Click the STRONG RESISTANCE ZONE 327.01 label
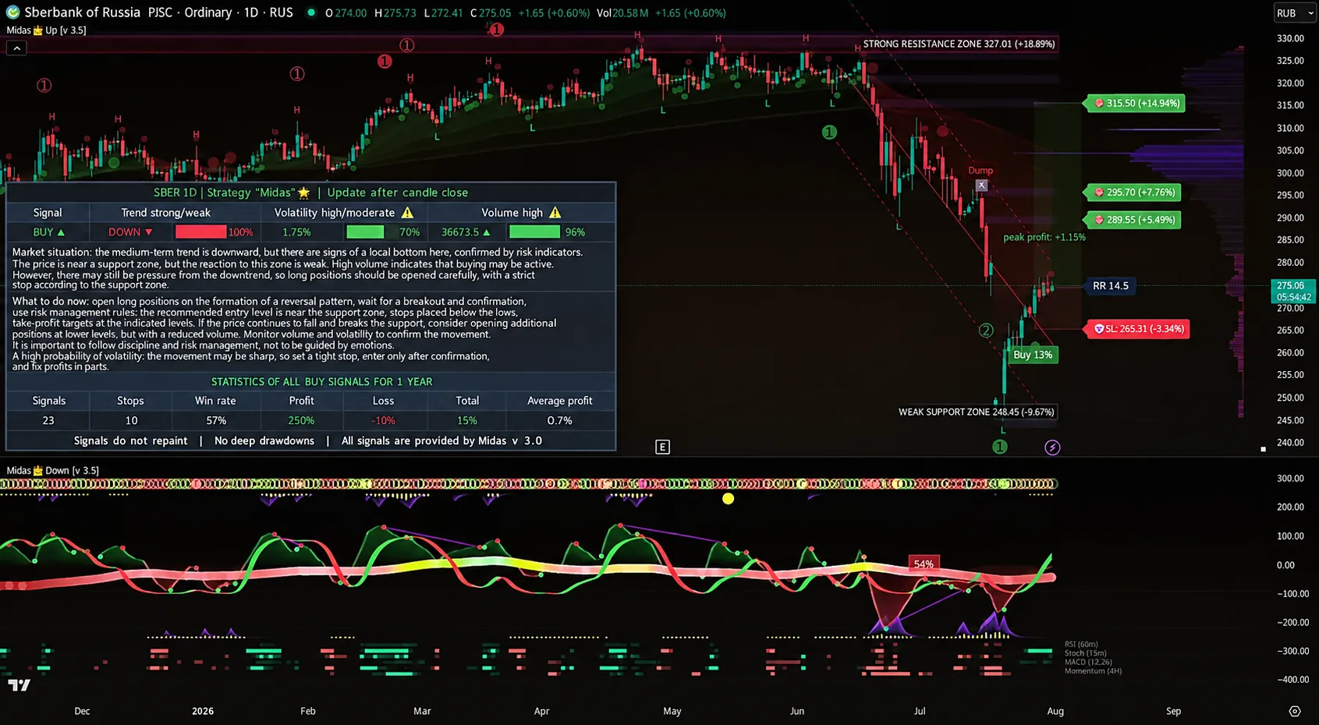 coord(959,44)
